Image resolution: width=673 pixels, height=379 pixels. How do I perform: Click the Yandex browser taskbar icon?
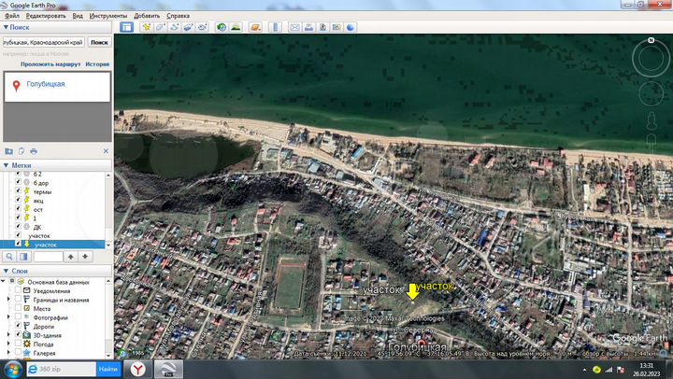(x=136, y=369)
